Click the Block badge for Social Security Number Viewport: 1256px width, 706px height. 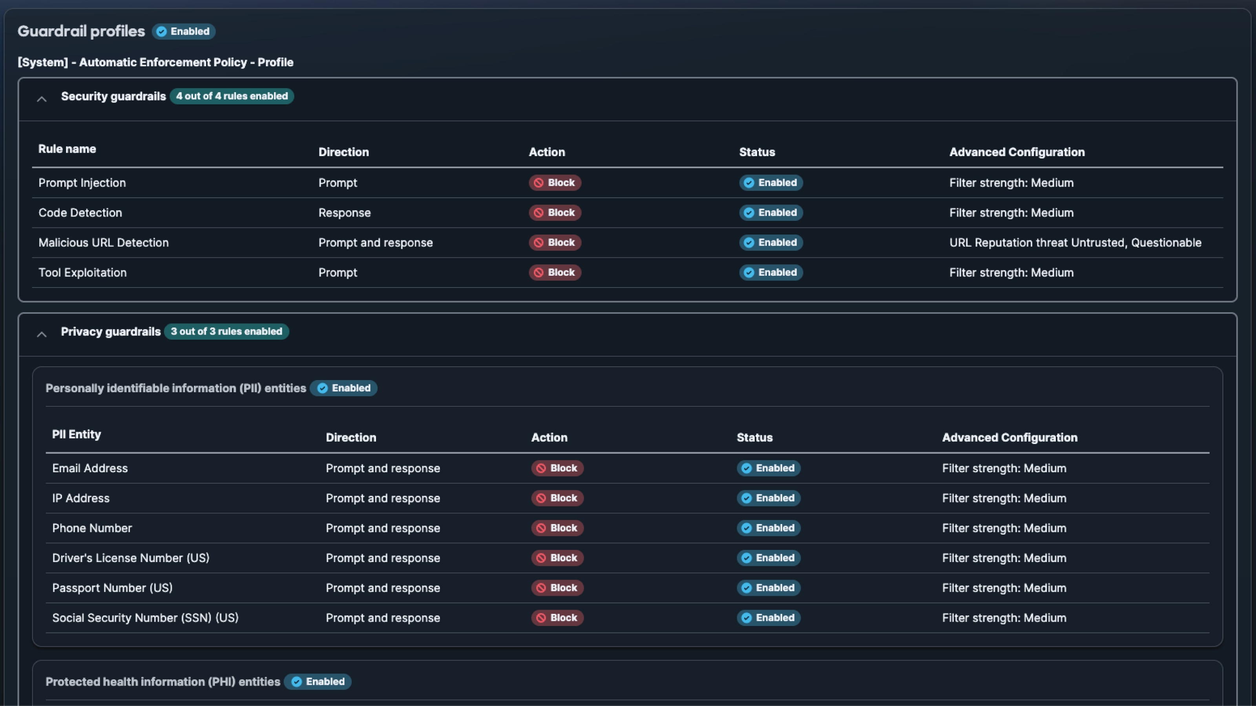pyautogui.click(x=557, y=618)
